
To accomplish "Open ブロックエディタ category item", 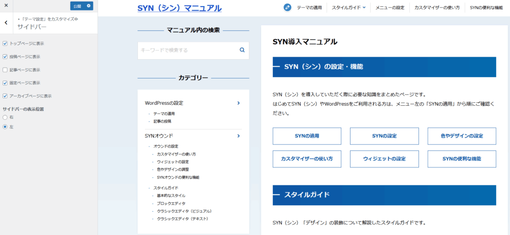I will [171, 204].
